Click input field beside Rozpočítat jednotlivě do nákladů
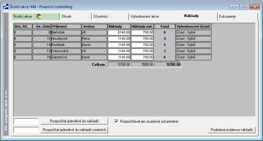 26,121
